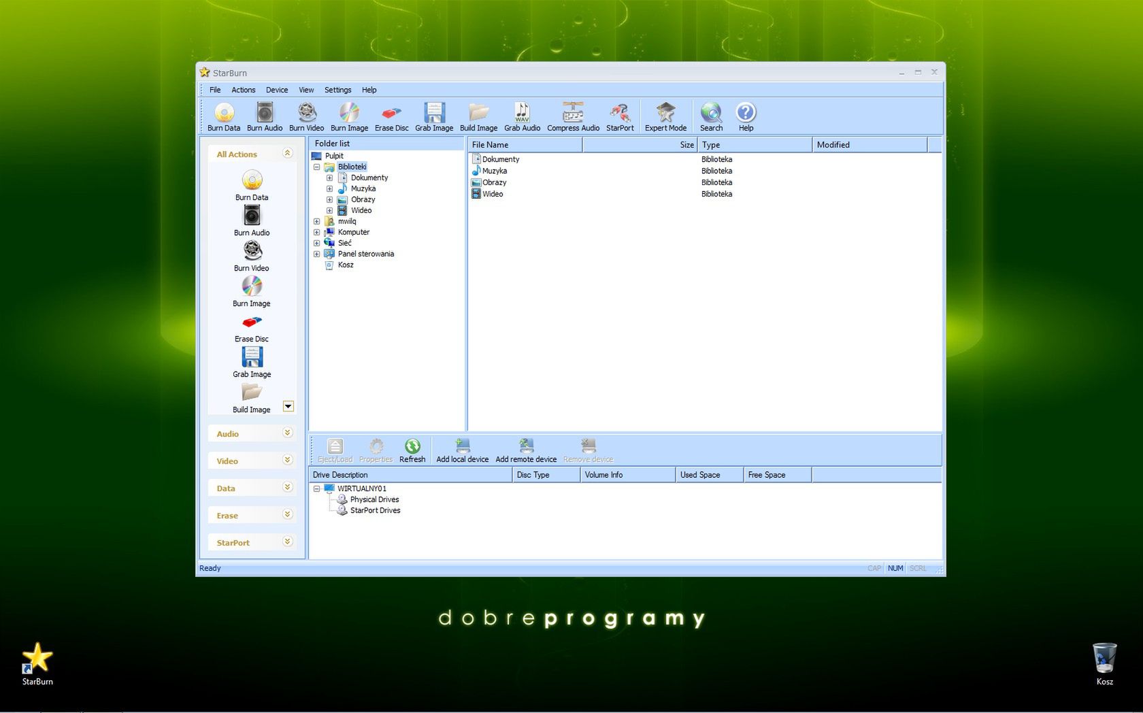Sort by File Name column header
1143x713 pixels.
[x=525, y=144]
